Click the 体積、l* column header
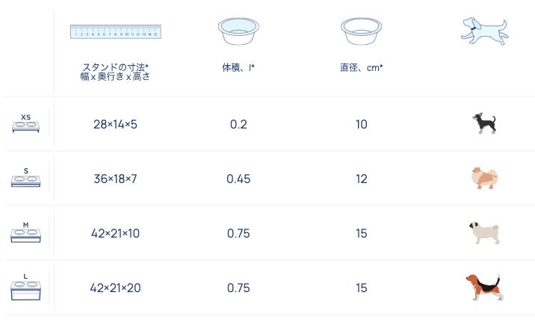 coord(238,67)
